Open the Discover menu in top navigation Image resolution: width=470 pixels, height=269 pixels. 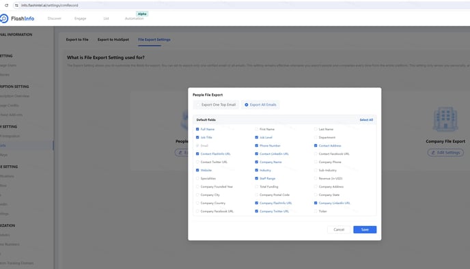54,18
